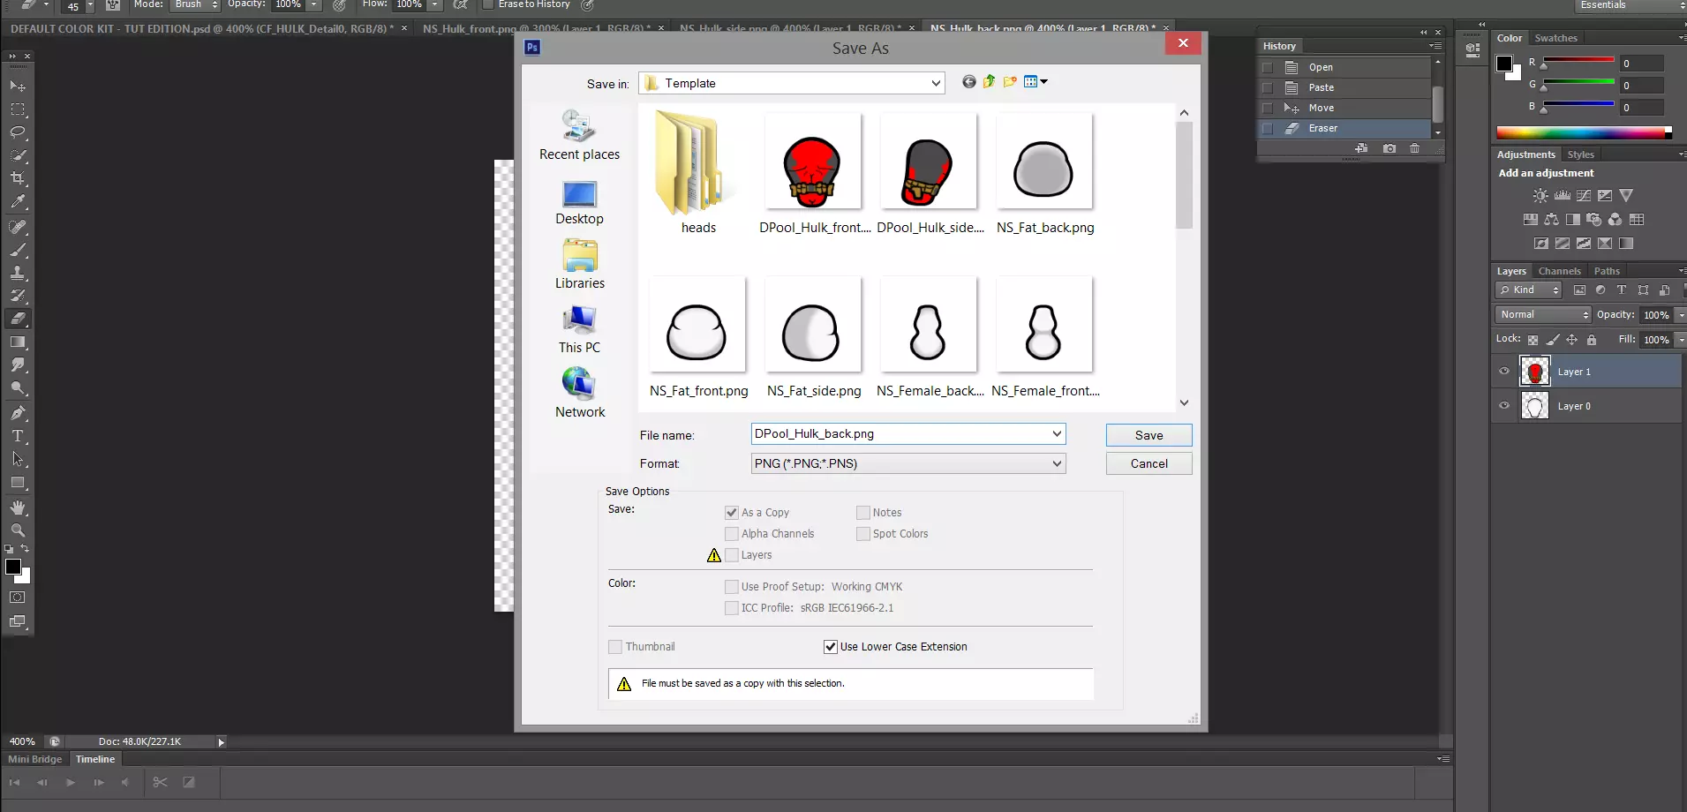
Task: Click the Save button
Action: pos(1149,435)
